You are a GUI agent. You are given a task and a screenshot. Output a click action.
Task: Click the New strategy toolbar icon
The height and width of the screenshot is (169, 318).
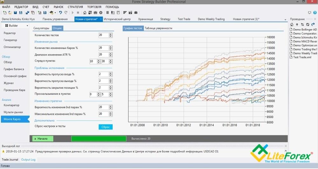(4, 13)
